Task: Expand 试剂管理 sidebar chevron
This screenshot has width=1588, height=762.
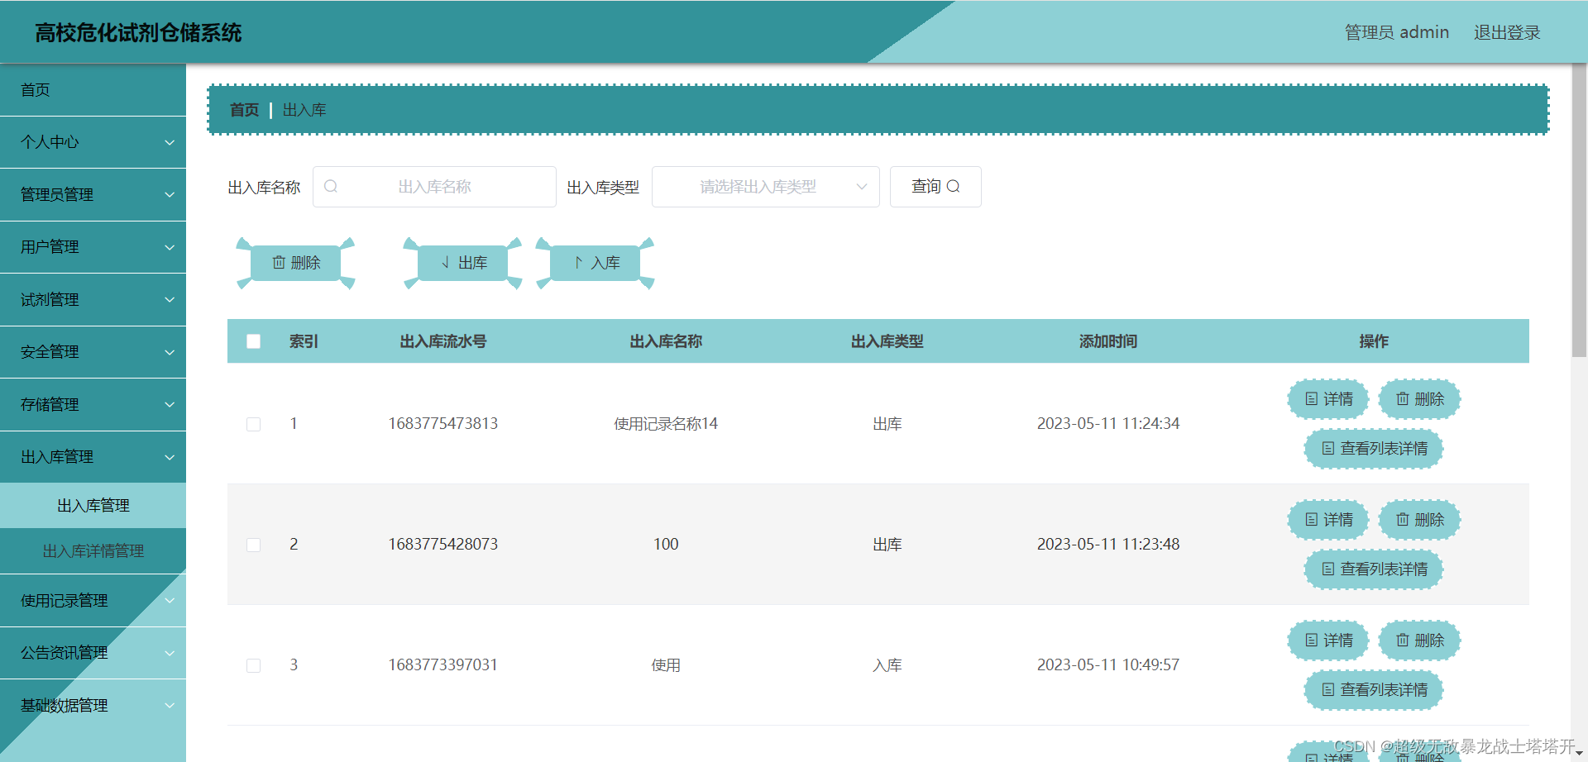Action: pos(170,300)
